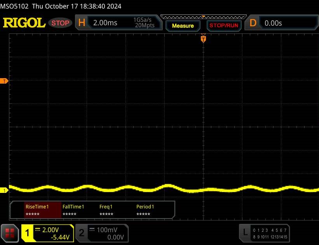Viewport: 319px width, 245px height.
Task: Select the trigger position marker above the grid
Action: [x=203, y=38]
